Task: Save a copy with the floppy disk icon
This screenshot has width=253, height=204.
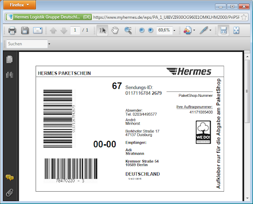Action: (25, 30)
